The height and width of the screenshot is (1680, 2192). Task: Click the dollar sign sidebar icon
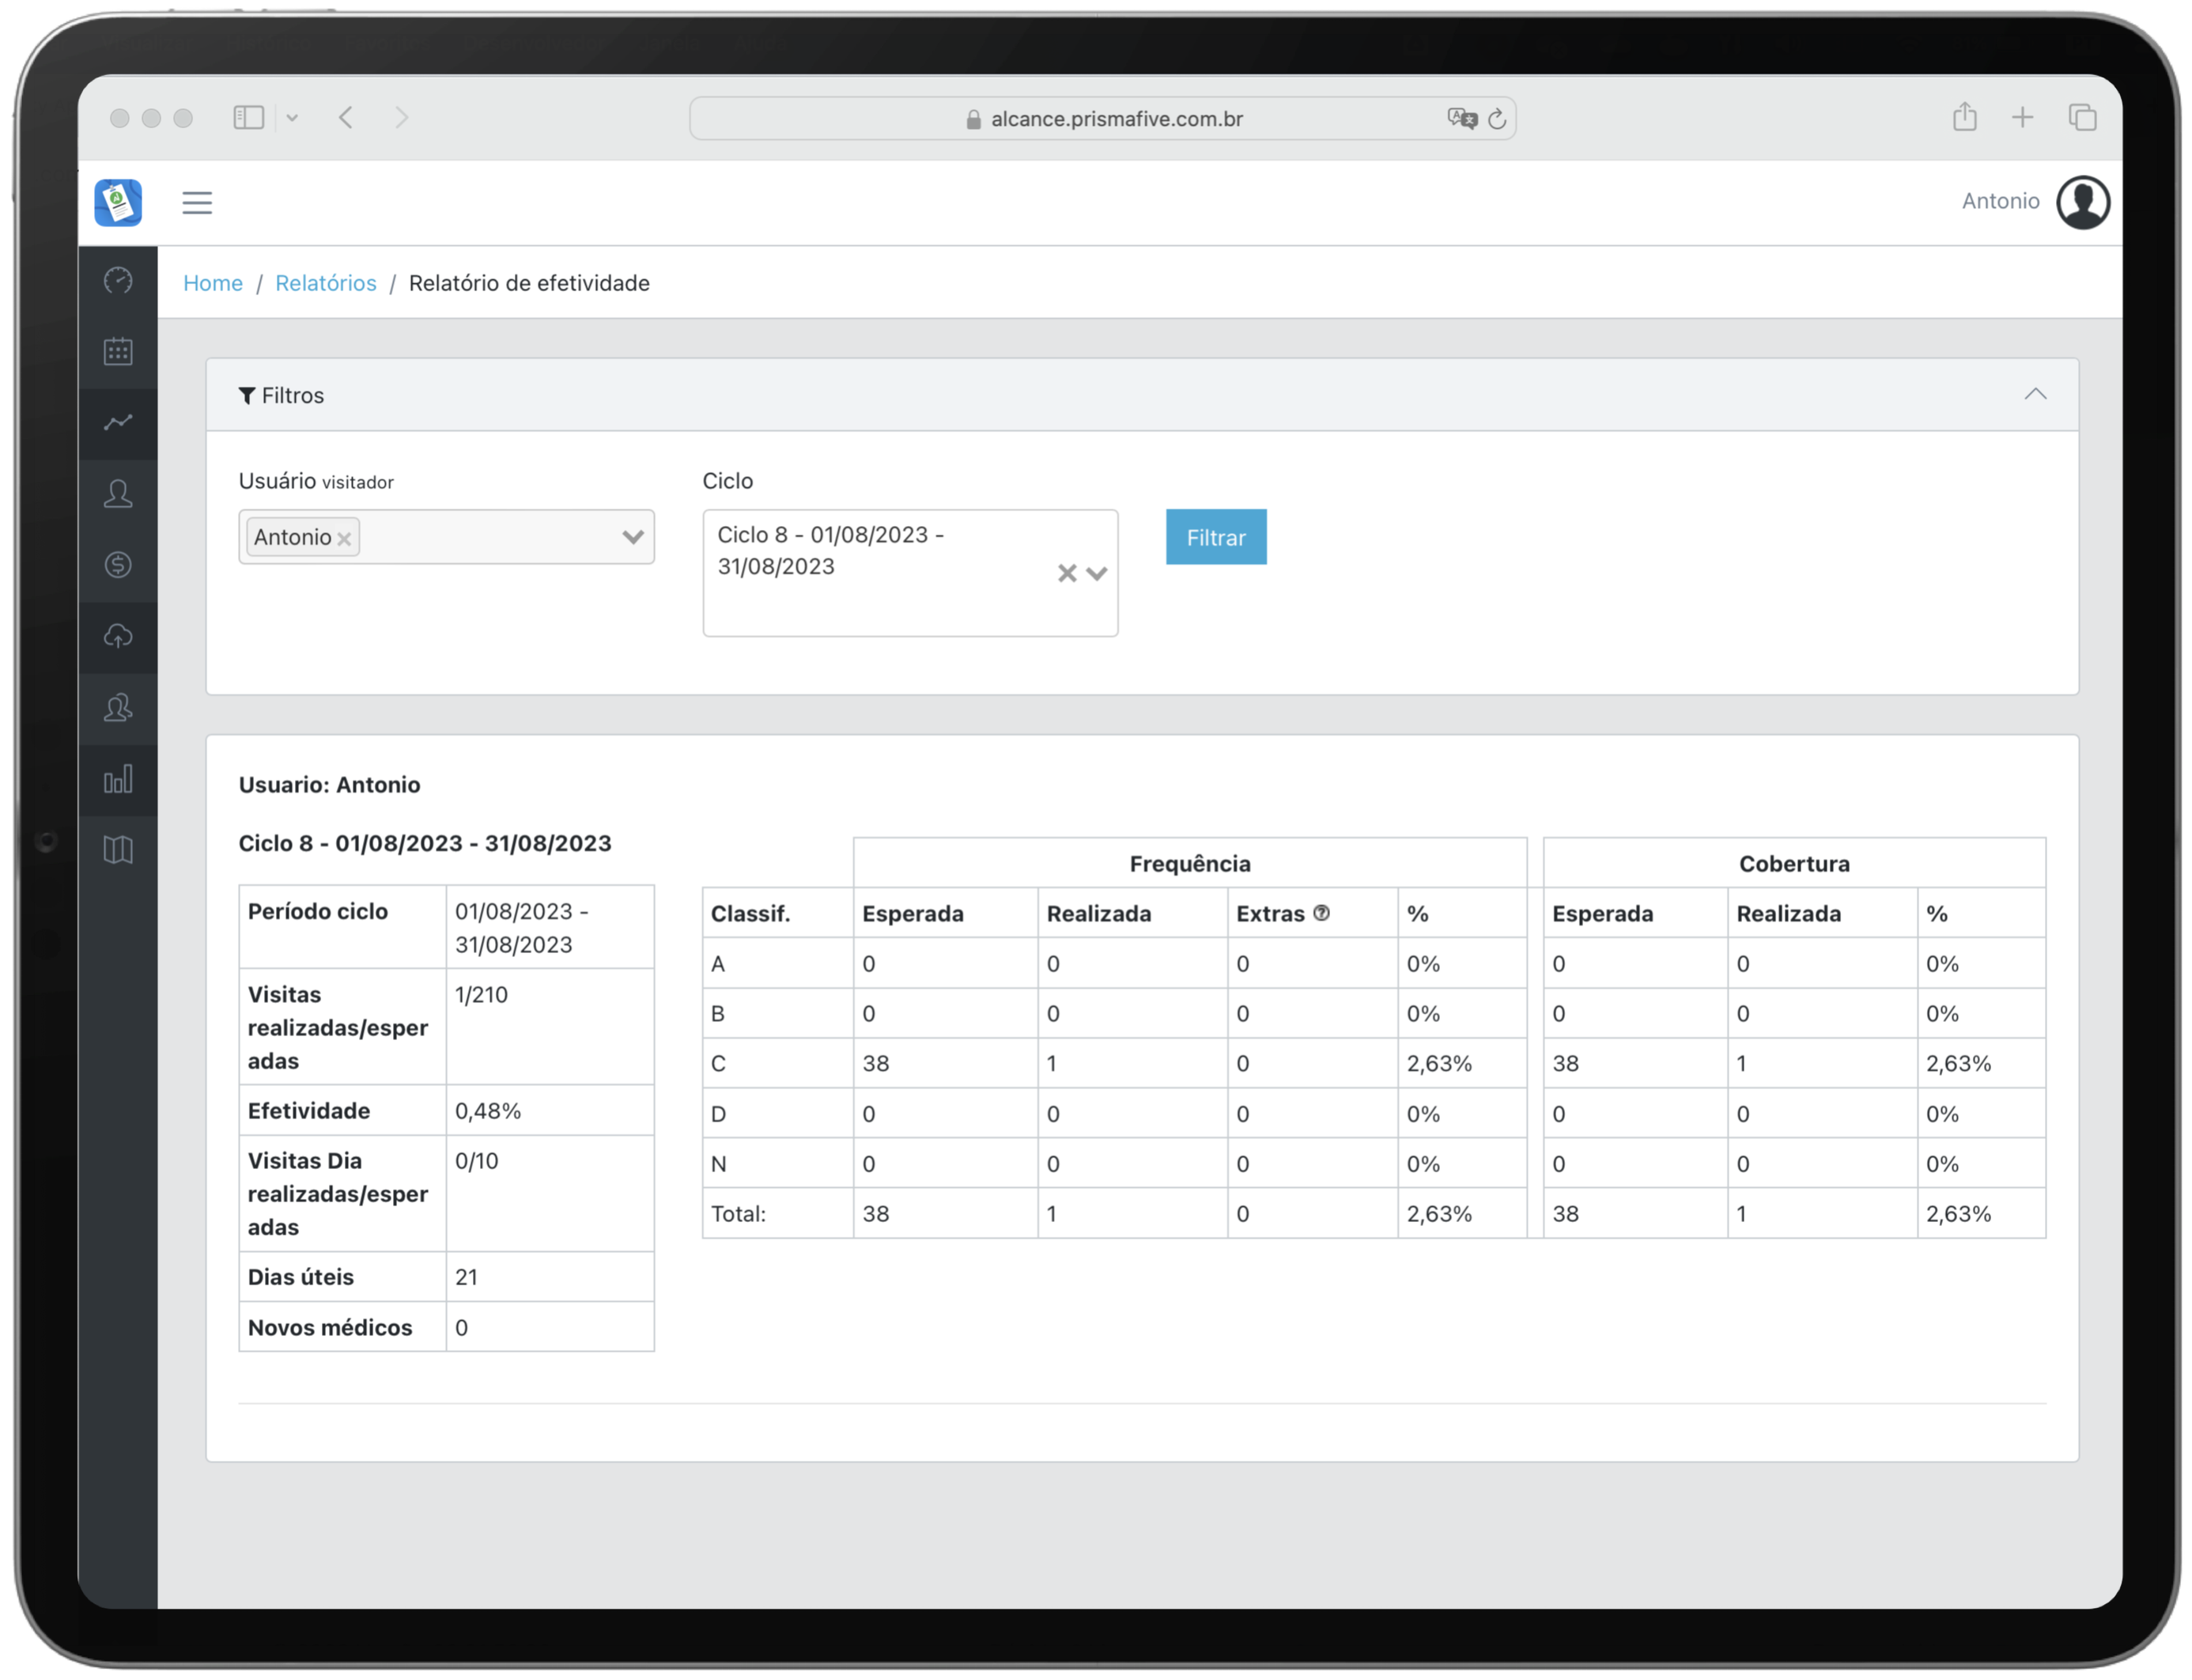coord(118,565)
